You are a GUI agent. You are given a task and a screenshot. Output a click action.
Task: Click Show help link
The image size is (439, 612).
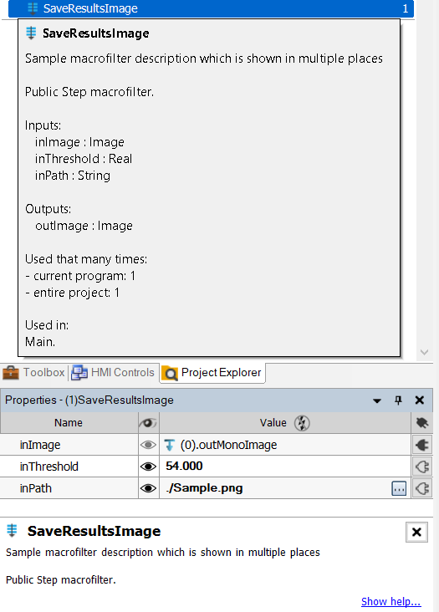[x=391, y=601]
